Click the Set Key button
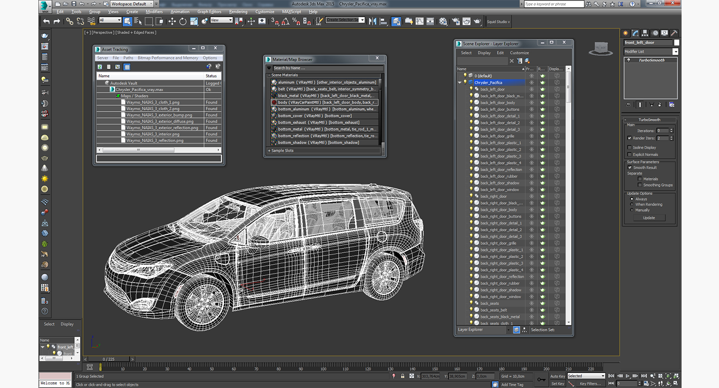Viewport: 719px width, 388px height. 558,384
